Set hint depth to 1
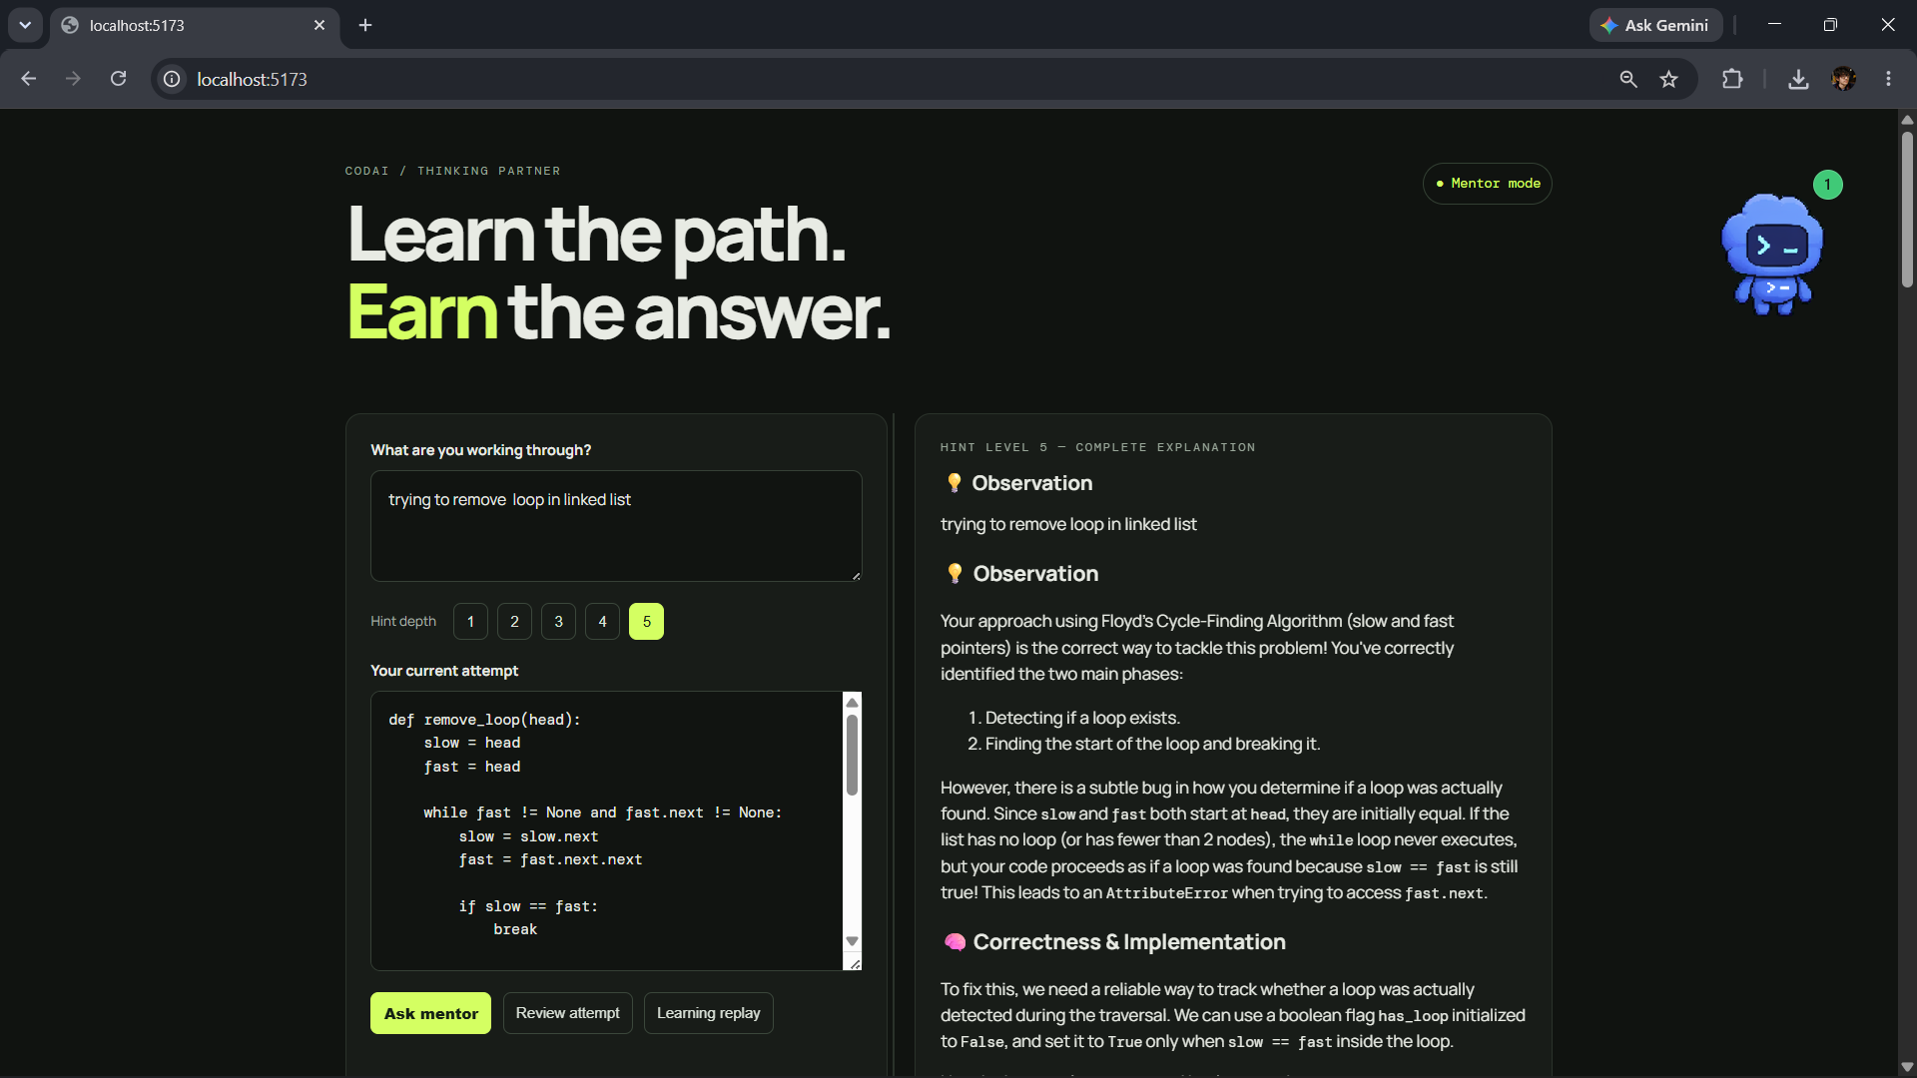The width and height of the screenshot is (1917, 1078). (x=470, y=622)
